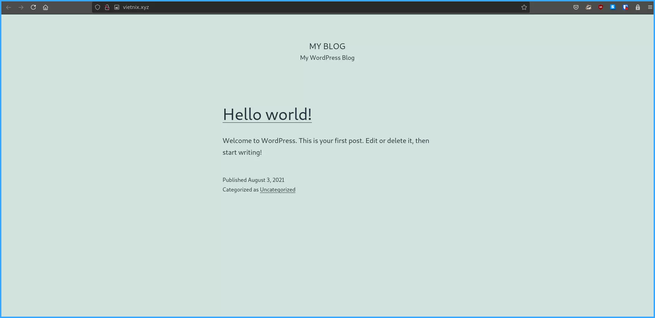Viewport: 655px width, 318px height.
Task: Open the Bitwarden shield extension
Action: tap(625, 7)
